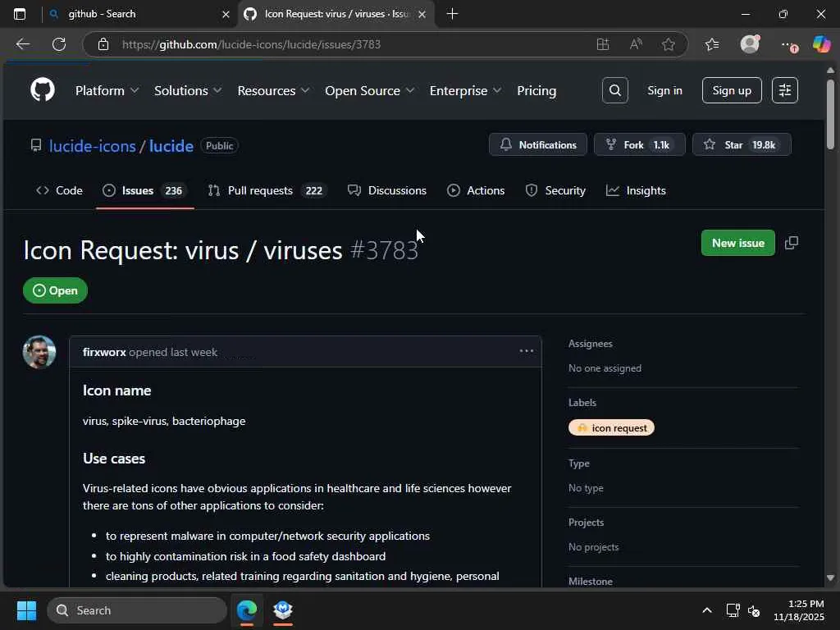Close the github - Search tab
Viewport: 840px width, 630px height.
click(x=226, y=14)
